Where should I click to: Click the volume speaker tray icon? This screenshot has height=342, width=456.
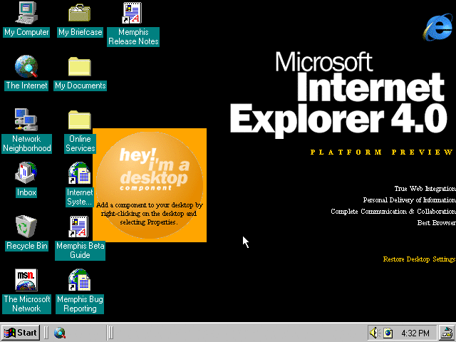375,333
